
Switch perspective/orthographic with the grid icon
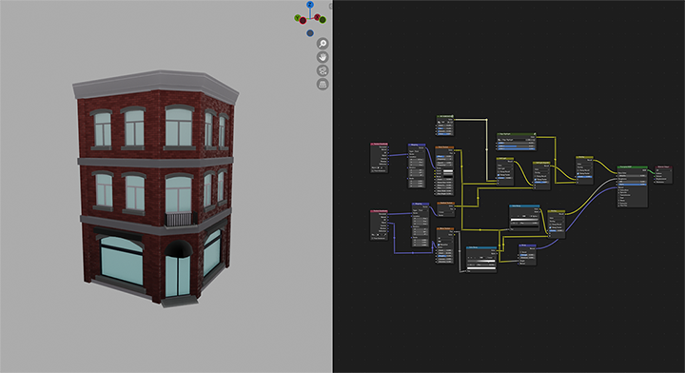tap(323, 84)
